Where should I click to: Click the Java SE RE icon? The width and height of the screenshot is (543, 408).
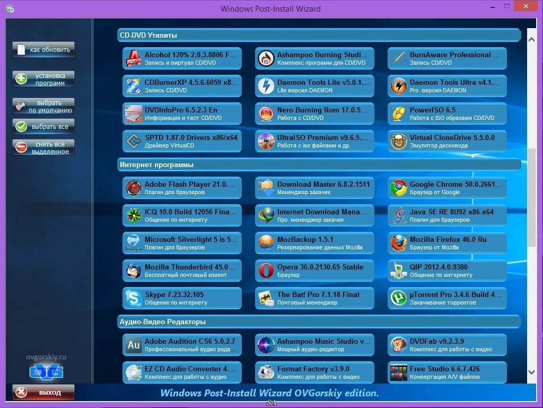pyautogui.click(x=399, y=215)
